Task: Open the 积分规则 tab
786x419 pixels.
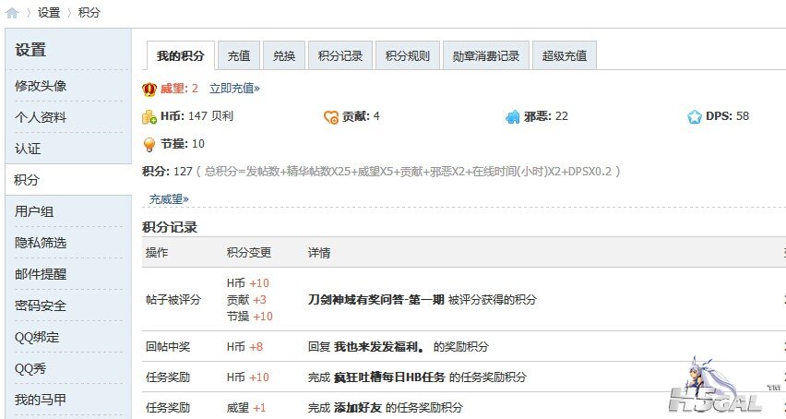Action: [x=407, y=55]
